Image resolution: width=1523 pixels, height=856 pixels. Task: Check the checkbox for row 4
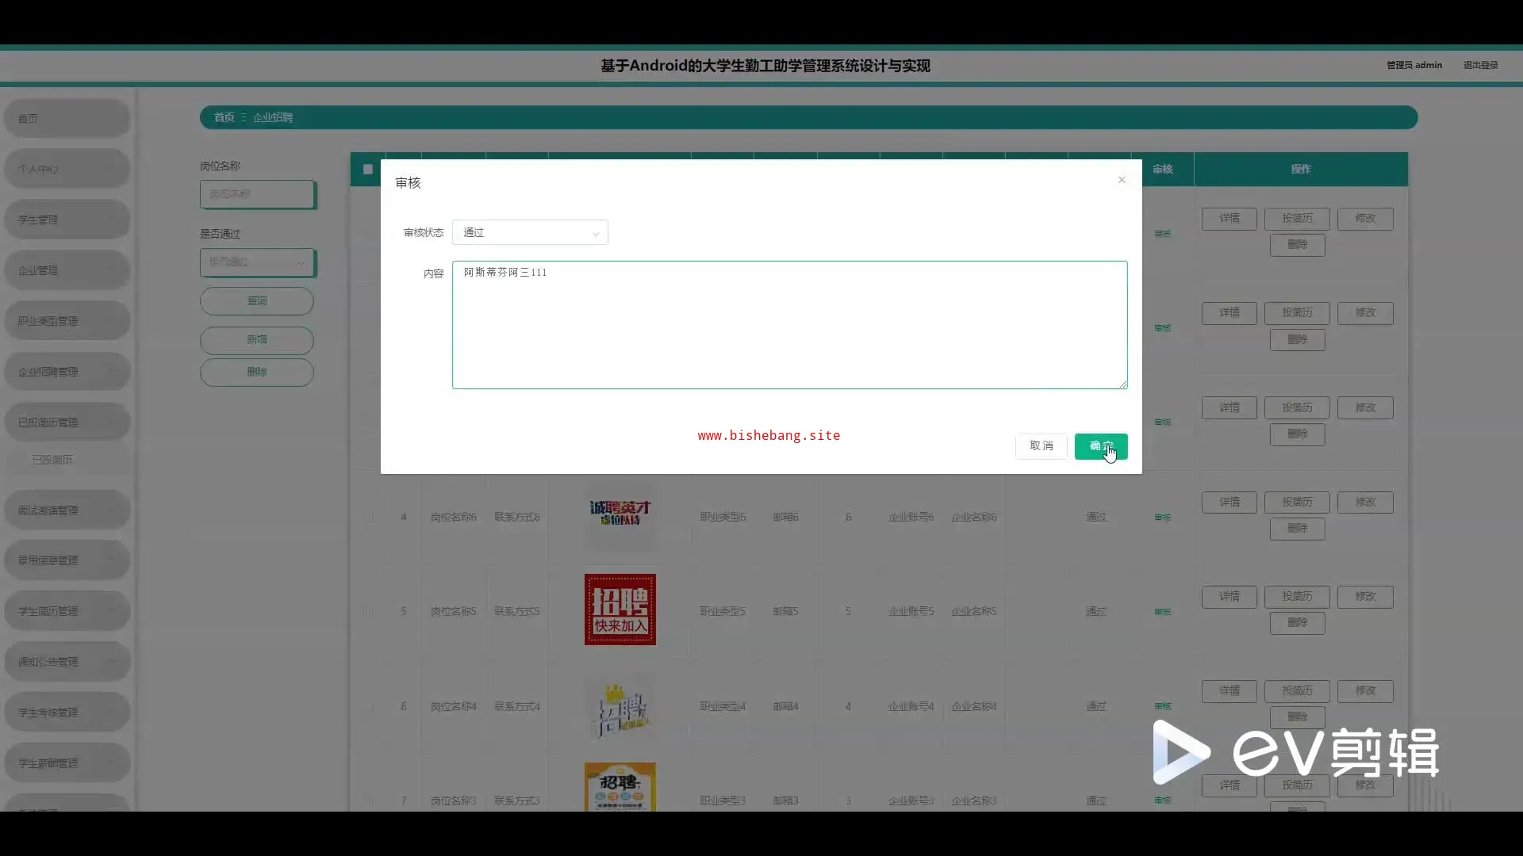pos(368,518)
